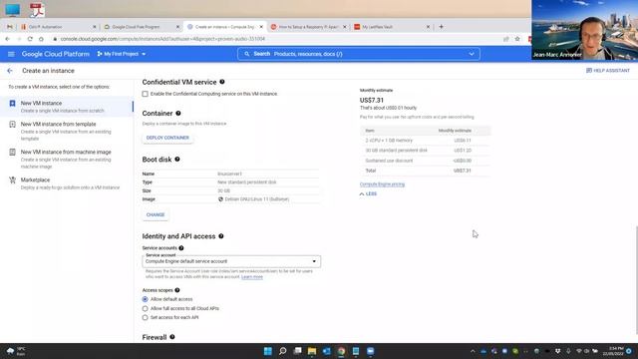Click the Boot disk help icon
This screenshot has width=638, height=359.
177,160
